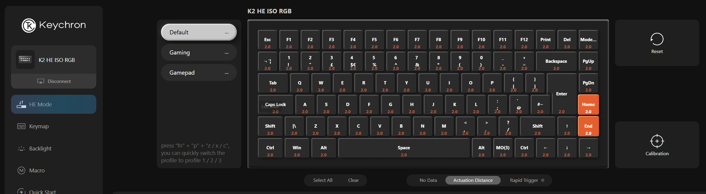
Task: Select the Win key
Action: (x=297, y=148)
